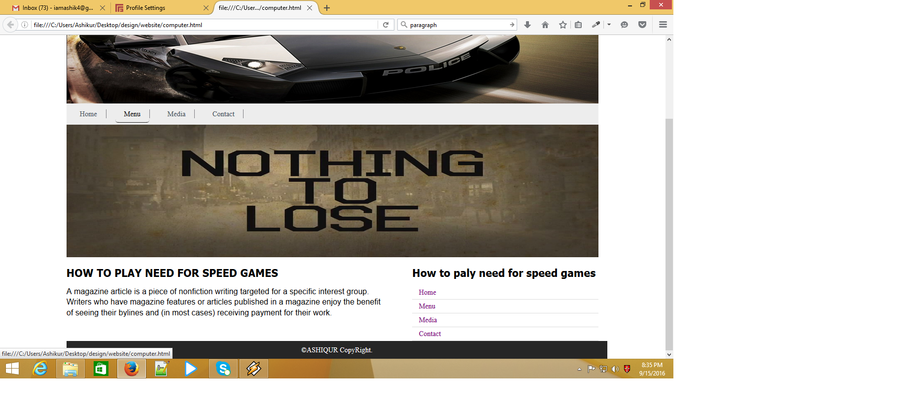
Task: Open the blue play media player icon
Action: [x=191, y=369]
